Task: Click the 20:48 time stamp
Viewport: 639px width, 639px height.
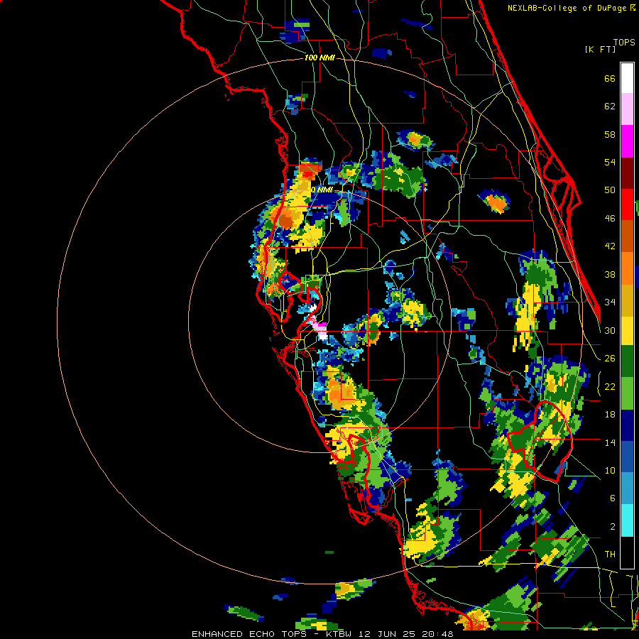Action: (x=438, y=634)
